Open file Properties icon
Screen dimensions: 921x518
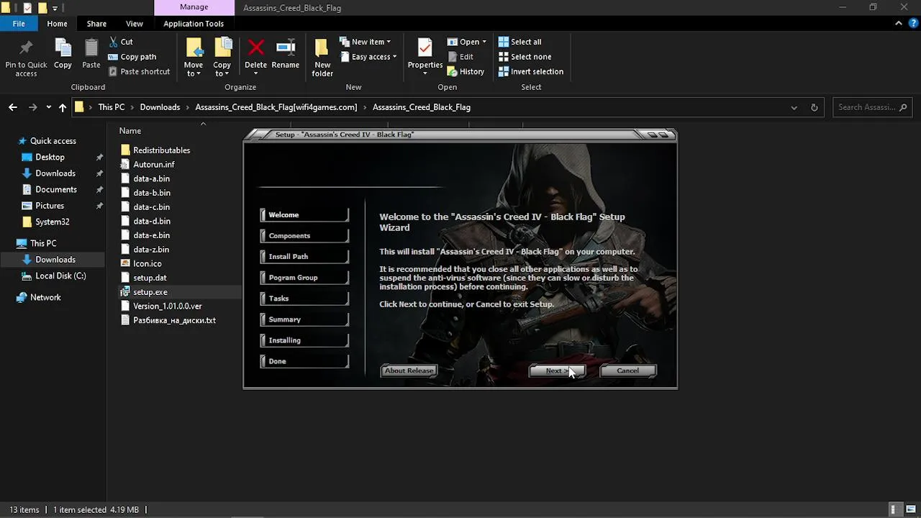click(x=425, y=49)
